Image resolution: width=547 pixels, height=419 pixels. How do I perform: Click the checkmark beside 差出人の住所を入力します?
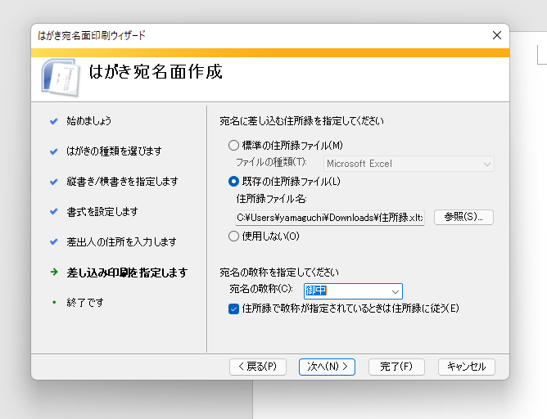(54, 242)
